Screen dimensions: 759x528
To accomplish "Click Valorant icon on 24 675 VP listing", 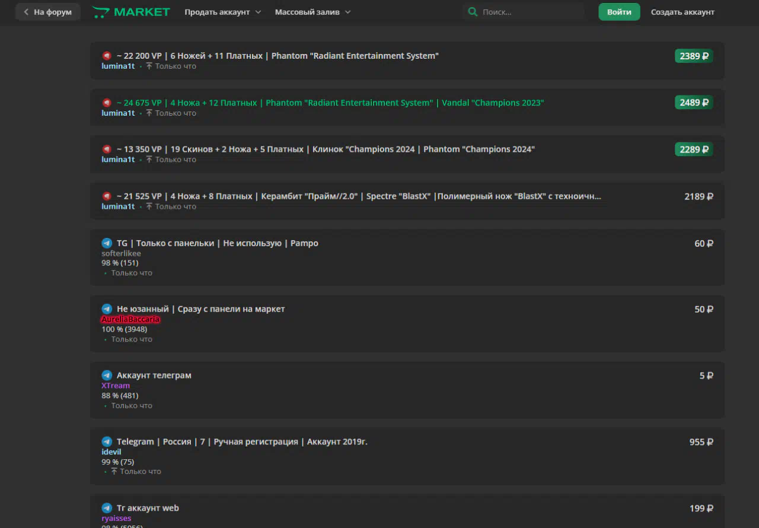I will 107,103.
